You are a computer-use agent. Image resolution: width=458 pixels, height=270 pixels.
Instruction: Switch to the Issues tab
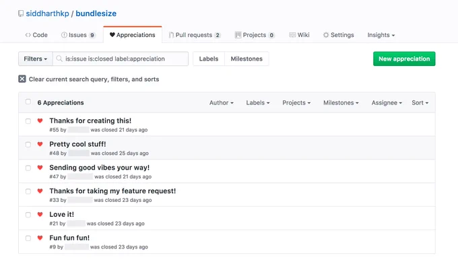coord(78,35)
